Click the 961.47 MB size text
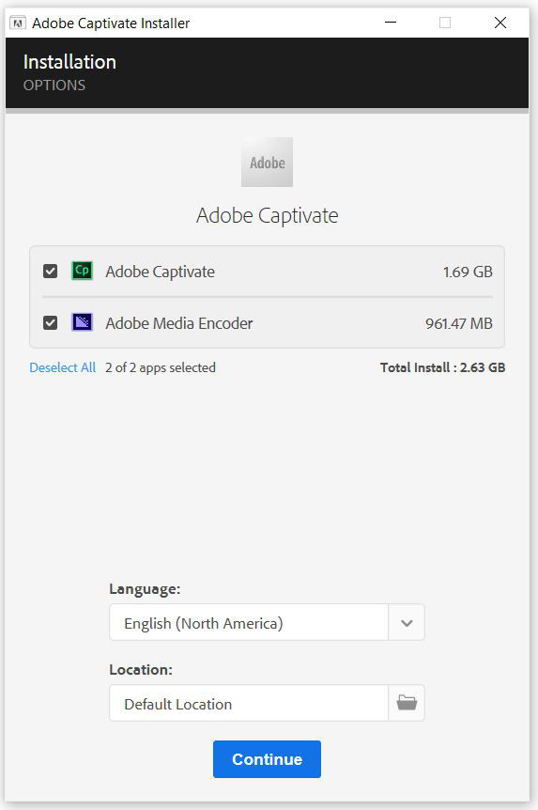 pyautogui.click(x=459, y=323)
